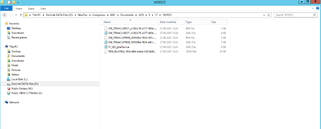321x129 pixels.
Task: Open the File ribbon tab
Action: coord(6,9)
